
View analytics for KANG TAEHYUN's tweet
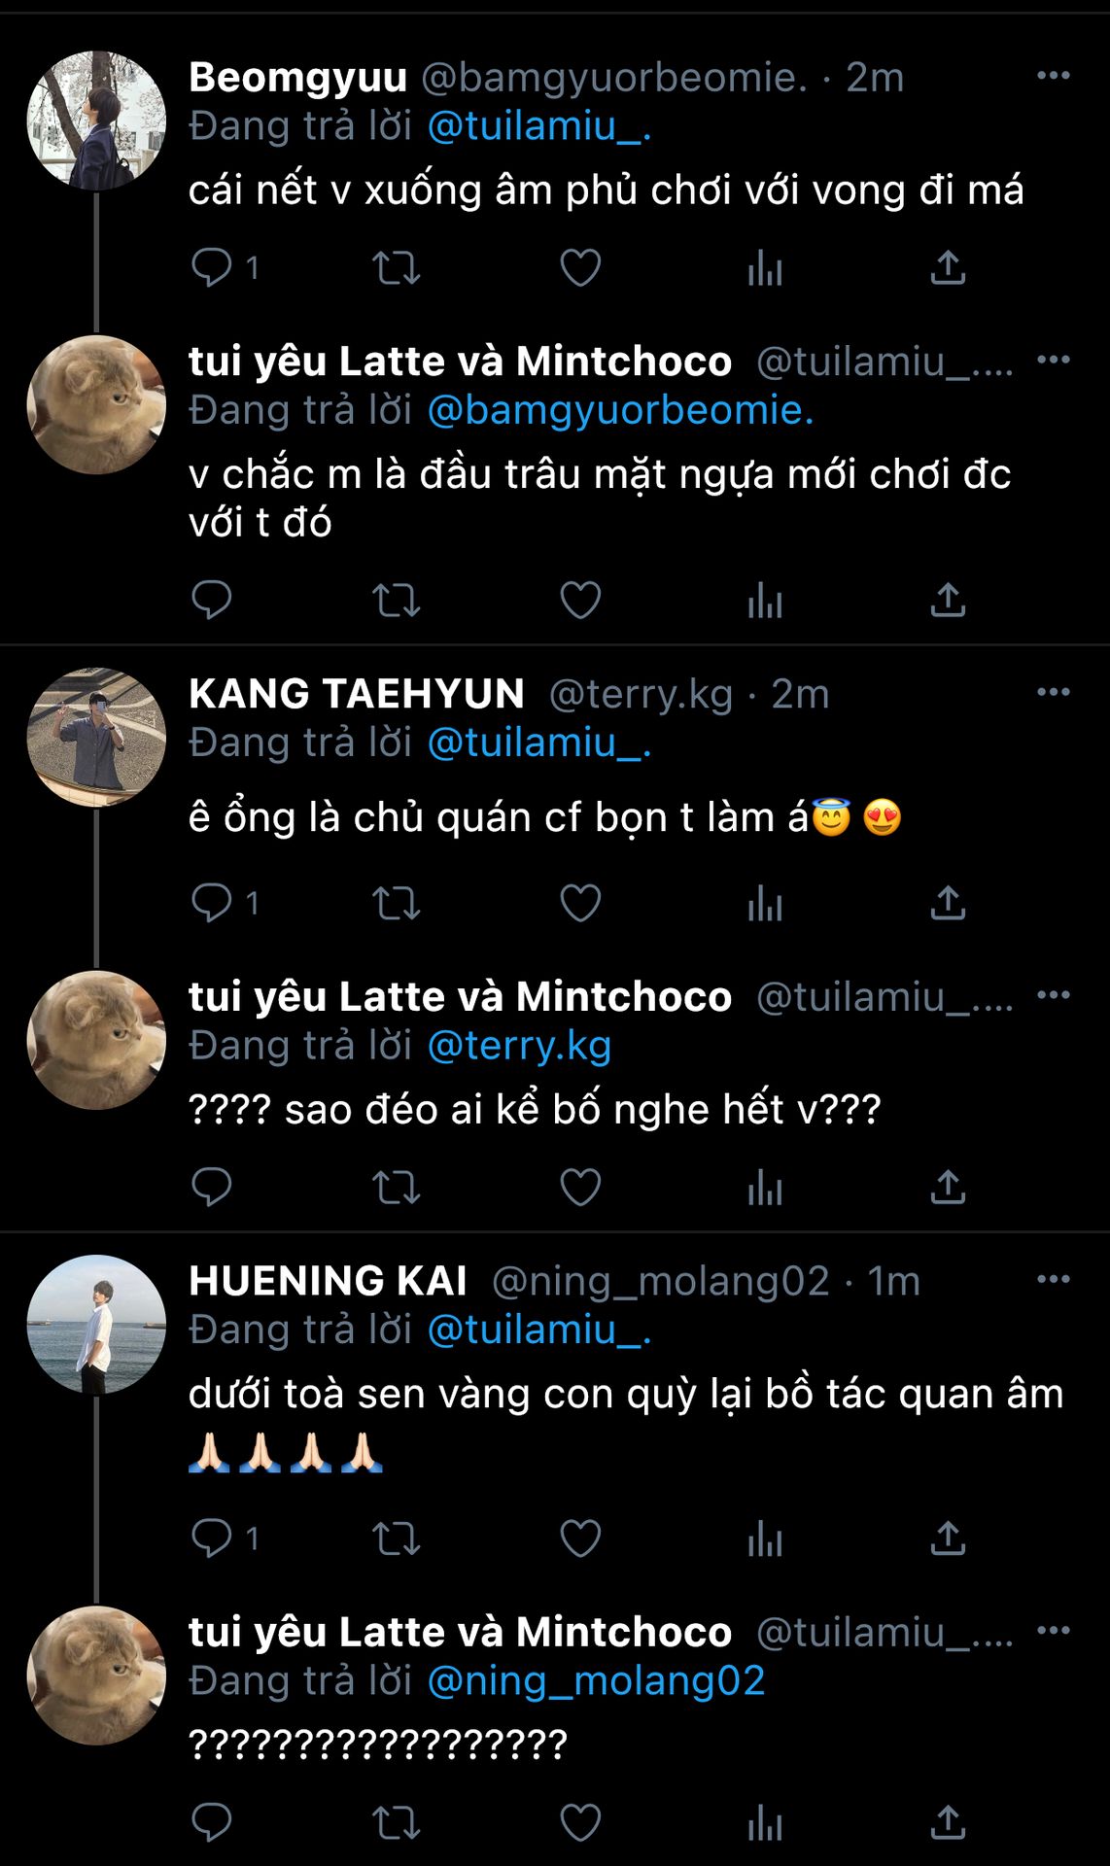(765, 903)
